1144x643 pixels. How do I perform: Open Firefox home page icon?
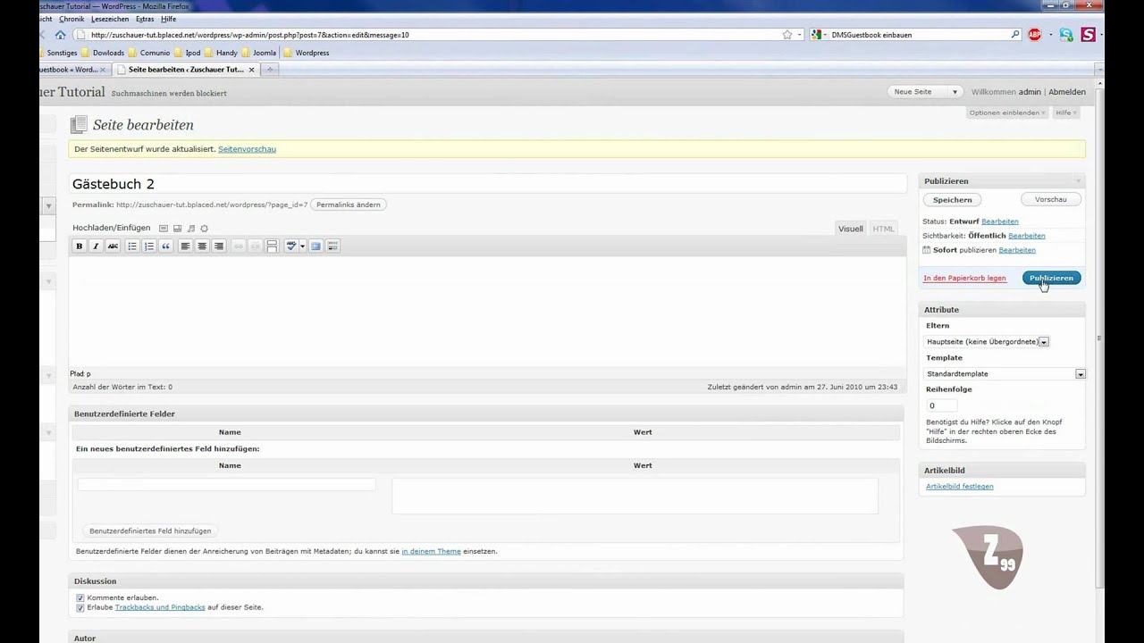(60, 35)
